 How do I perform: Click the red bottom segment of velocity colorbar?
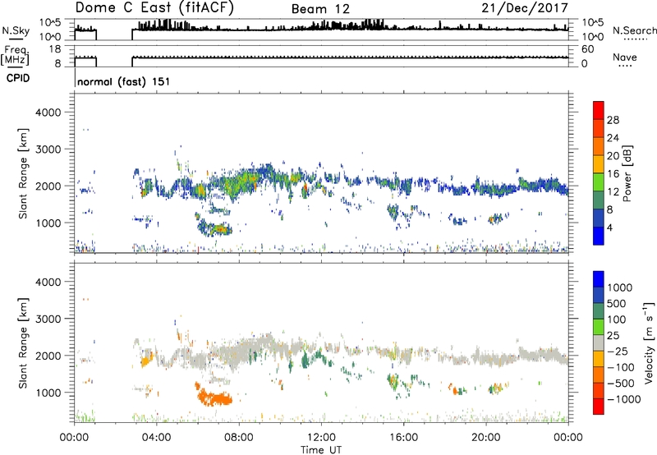(x=599, y=407)
